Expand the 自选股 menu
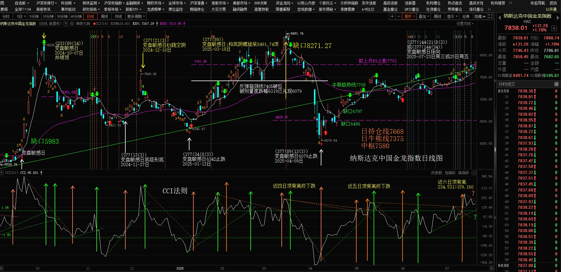This screenshot has width=561, height=272. click(22, 3)
